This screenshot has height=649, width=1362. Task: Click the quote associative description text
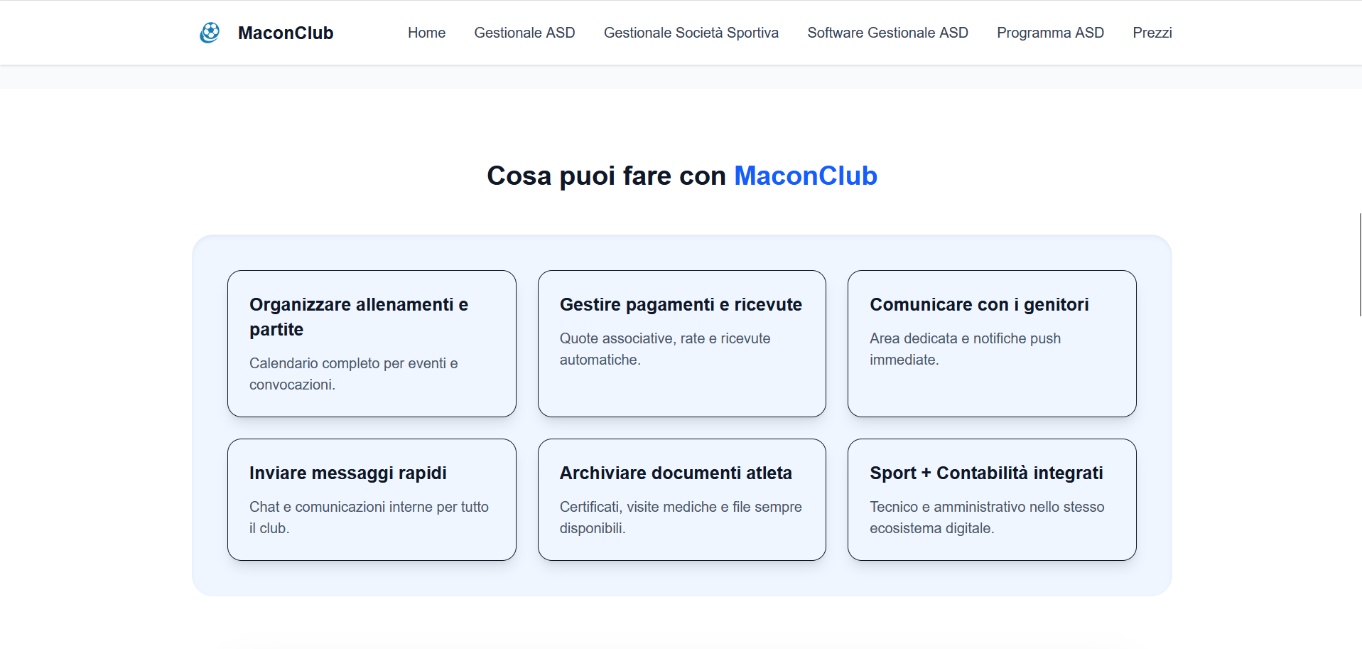pyautogui.click(x=664, y=349)
